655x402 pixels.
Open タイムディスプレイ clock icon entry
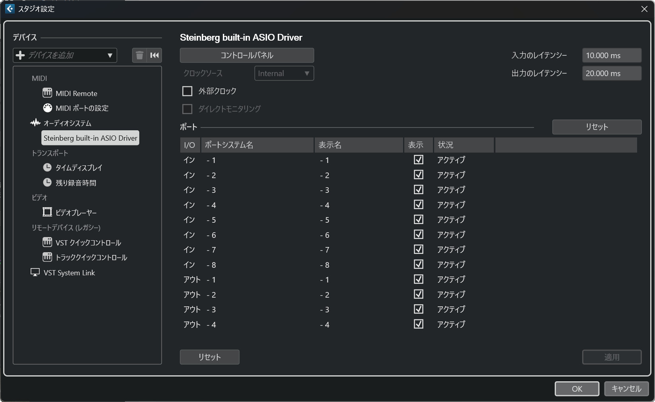(x=47, y=167)
